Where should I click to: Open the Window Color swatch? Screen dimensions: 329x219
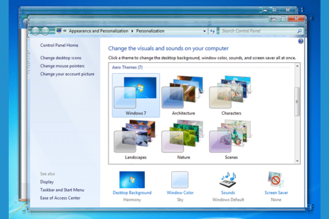(x=180, y=179)
